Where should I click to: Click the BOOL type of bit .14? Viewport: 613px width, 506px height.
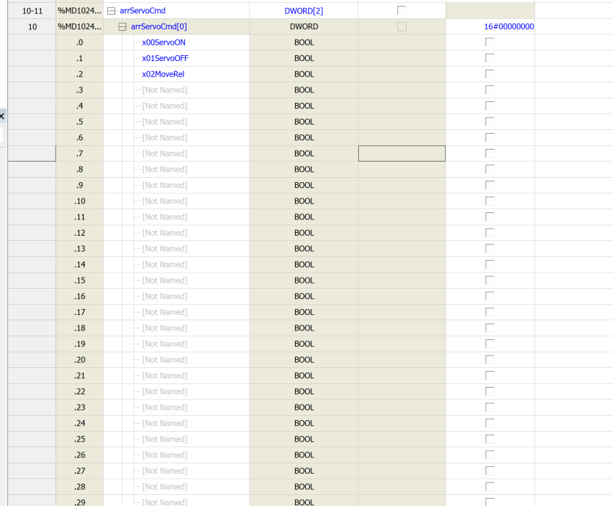point(304,264)
